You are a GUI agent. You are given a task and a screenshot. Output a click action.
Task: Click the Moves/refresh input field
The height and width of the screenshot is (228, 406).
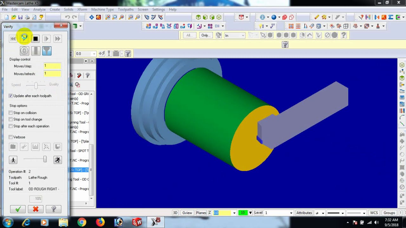coord(52,74)
